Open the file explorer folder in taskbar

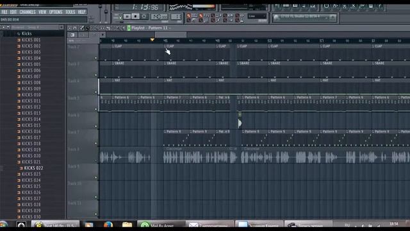127,225
